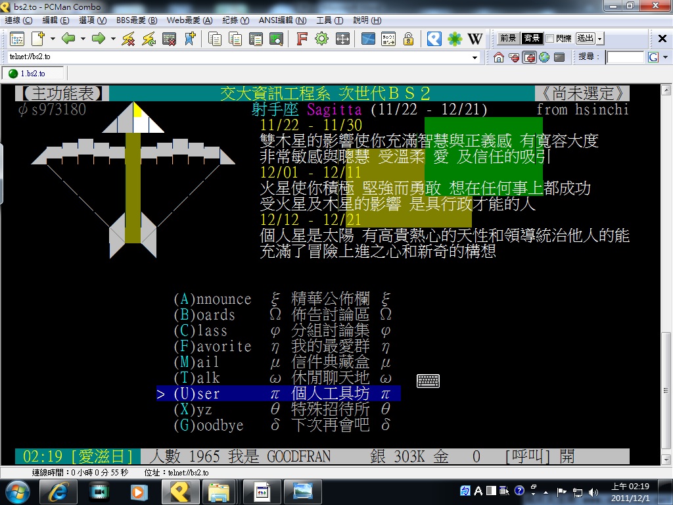The height and width of the screenshot is (505, 673).
Task: Select the (M)ail menu entry
Action: tap(197, 362)
